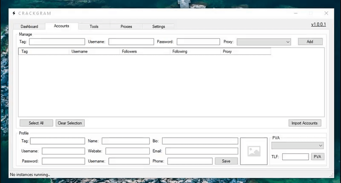Click the Select All button

[36, 123]
